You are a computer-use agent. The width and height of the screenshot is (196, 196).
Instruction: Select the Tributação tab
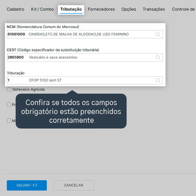[x=71, y=10]
